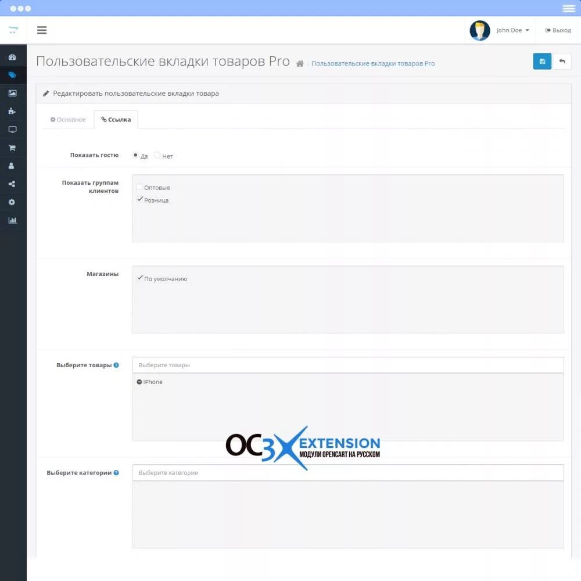The height and width of the screenshot is (581, 581).
Task: Click the back arrow button
Action: point(562,62)
